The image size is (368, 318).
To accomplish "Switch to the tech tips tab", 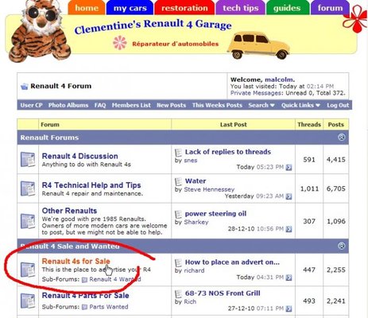I will click(x=241, y=8).
